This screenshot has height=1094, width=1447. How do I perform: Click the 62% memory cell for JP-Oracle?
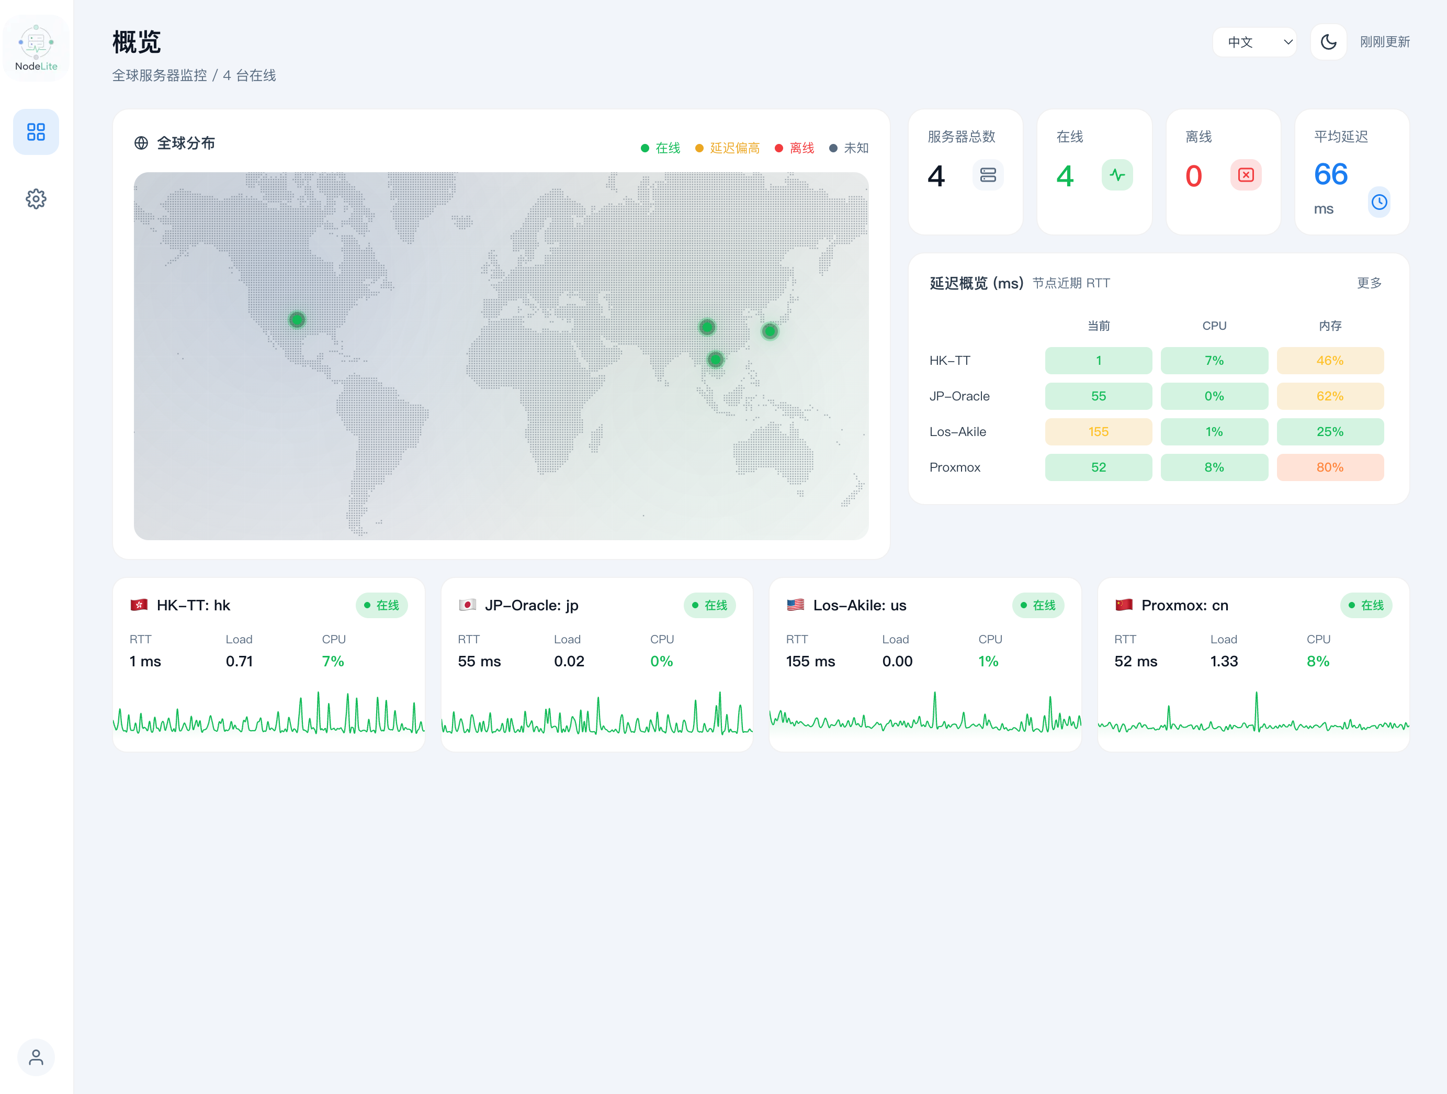click(x=1330, y=396)
